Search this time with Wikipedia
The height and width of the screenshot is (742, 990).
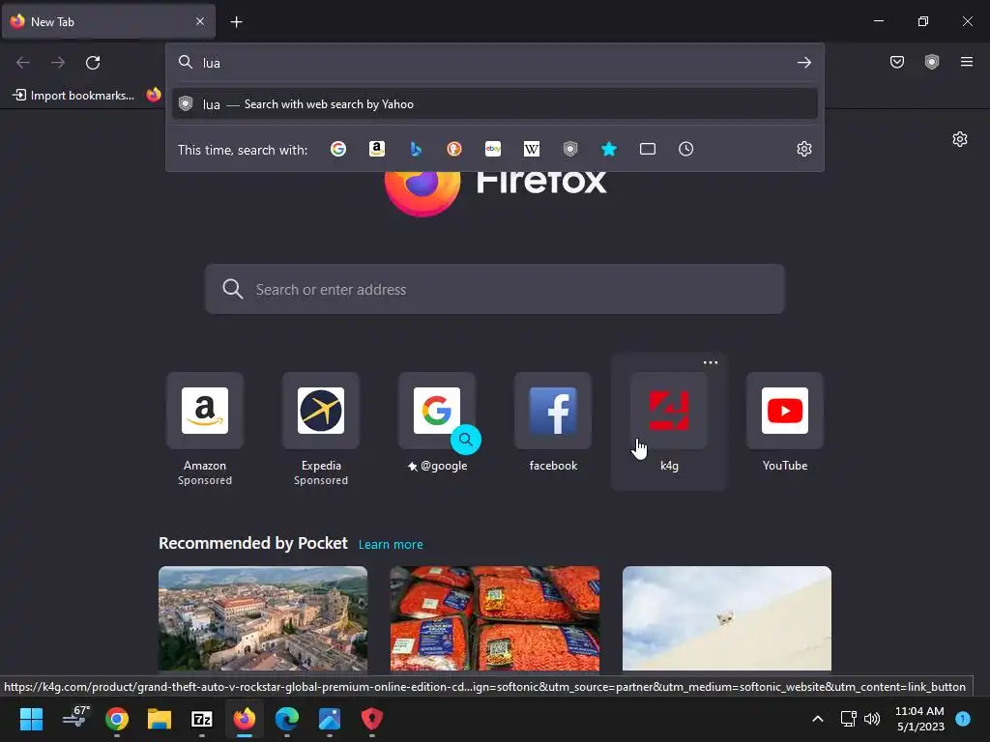[532, 149]
